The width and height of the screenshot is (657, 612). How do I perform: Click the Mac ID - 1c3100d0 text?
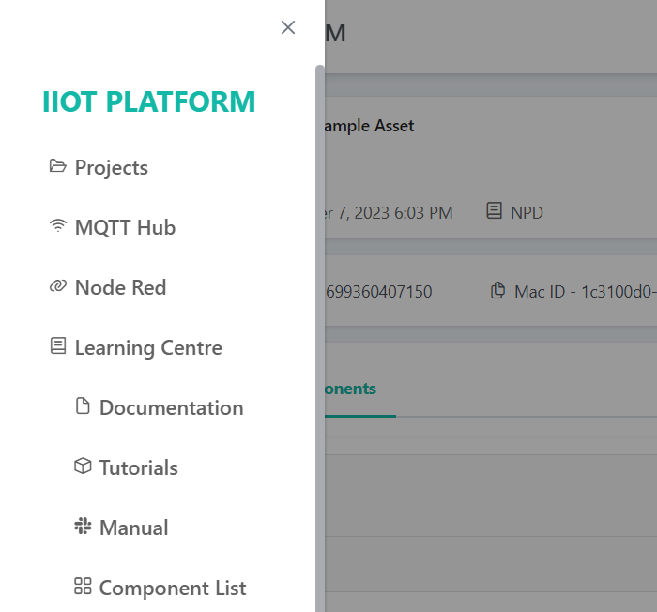tap(586, 292)
